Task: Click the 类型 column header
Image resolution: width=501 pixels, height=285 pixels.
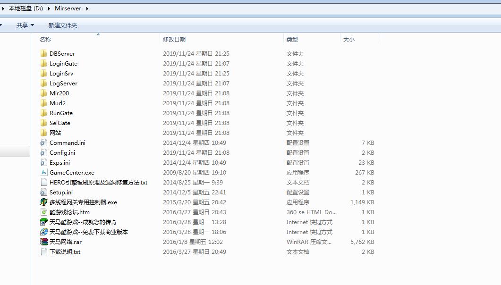Action: tap(293, 40)
